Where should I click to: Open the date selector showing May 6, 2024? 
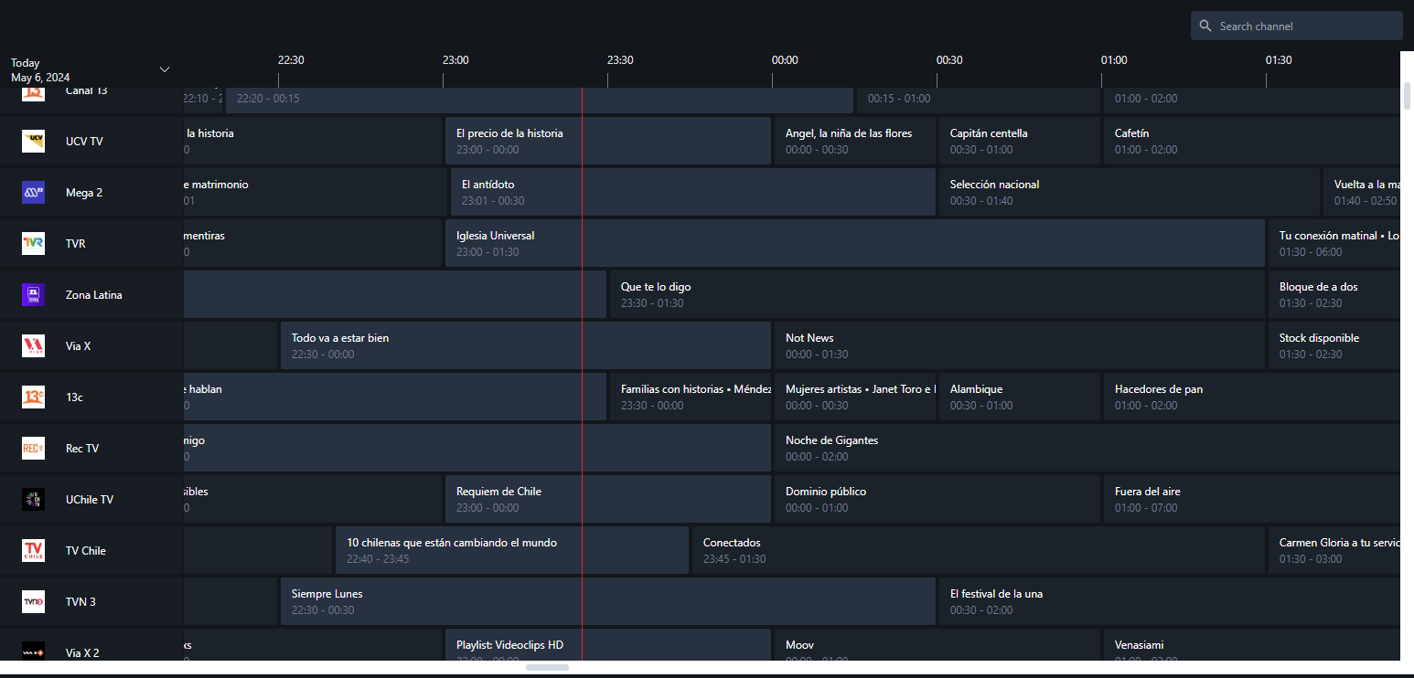click(x=40, y=77)
